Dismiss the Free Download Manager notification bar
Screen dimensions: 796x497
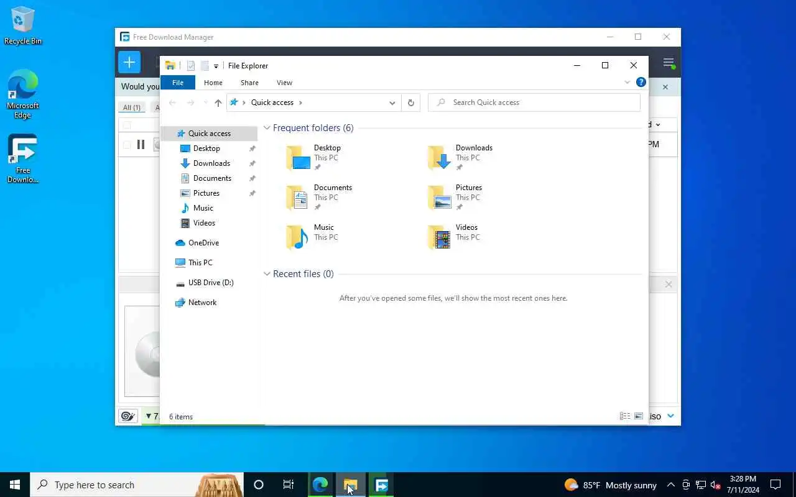[x=665, y=87]
